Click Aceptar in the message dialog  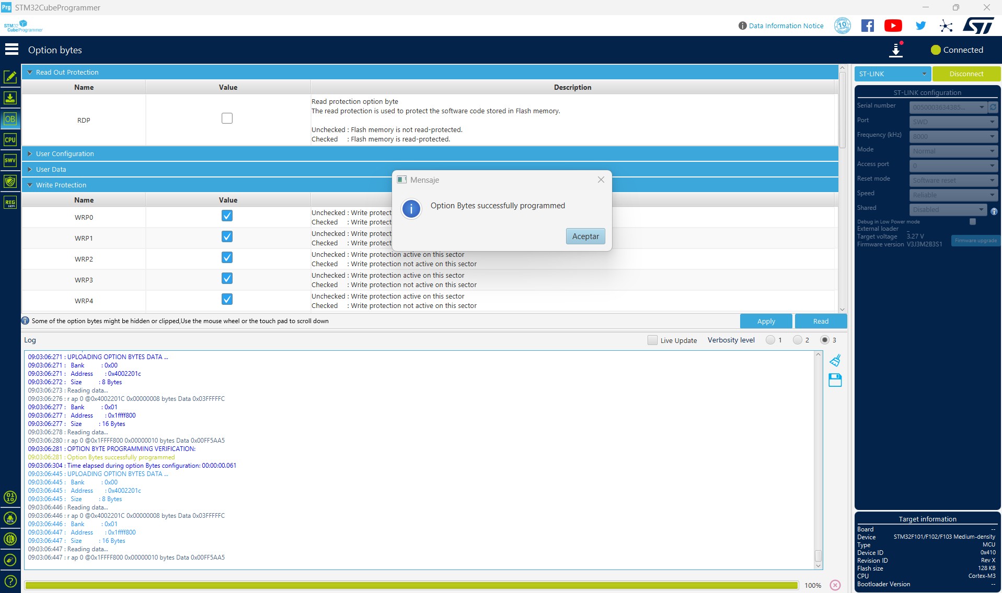point(585,236)
